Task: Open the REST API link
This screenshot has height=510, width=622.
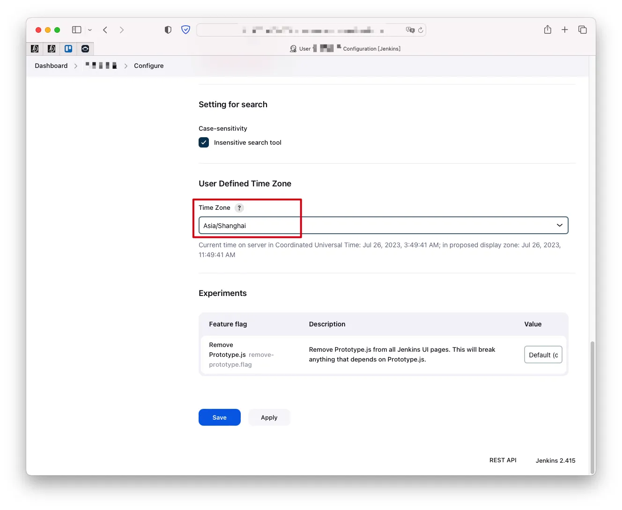Action: coord(503,460)
